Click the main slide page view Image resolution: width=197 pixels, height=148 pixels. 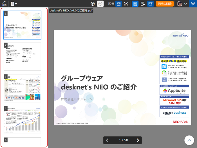122,78
